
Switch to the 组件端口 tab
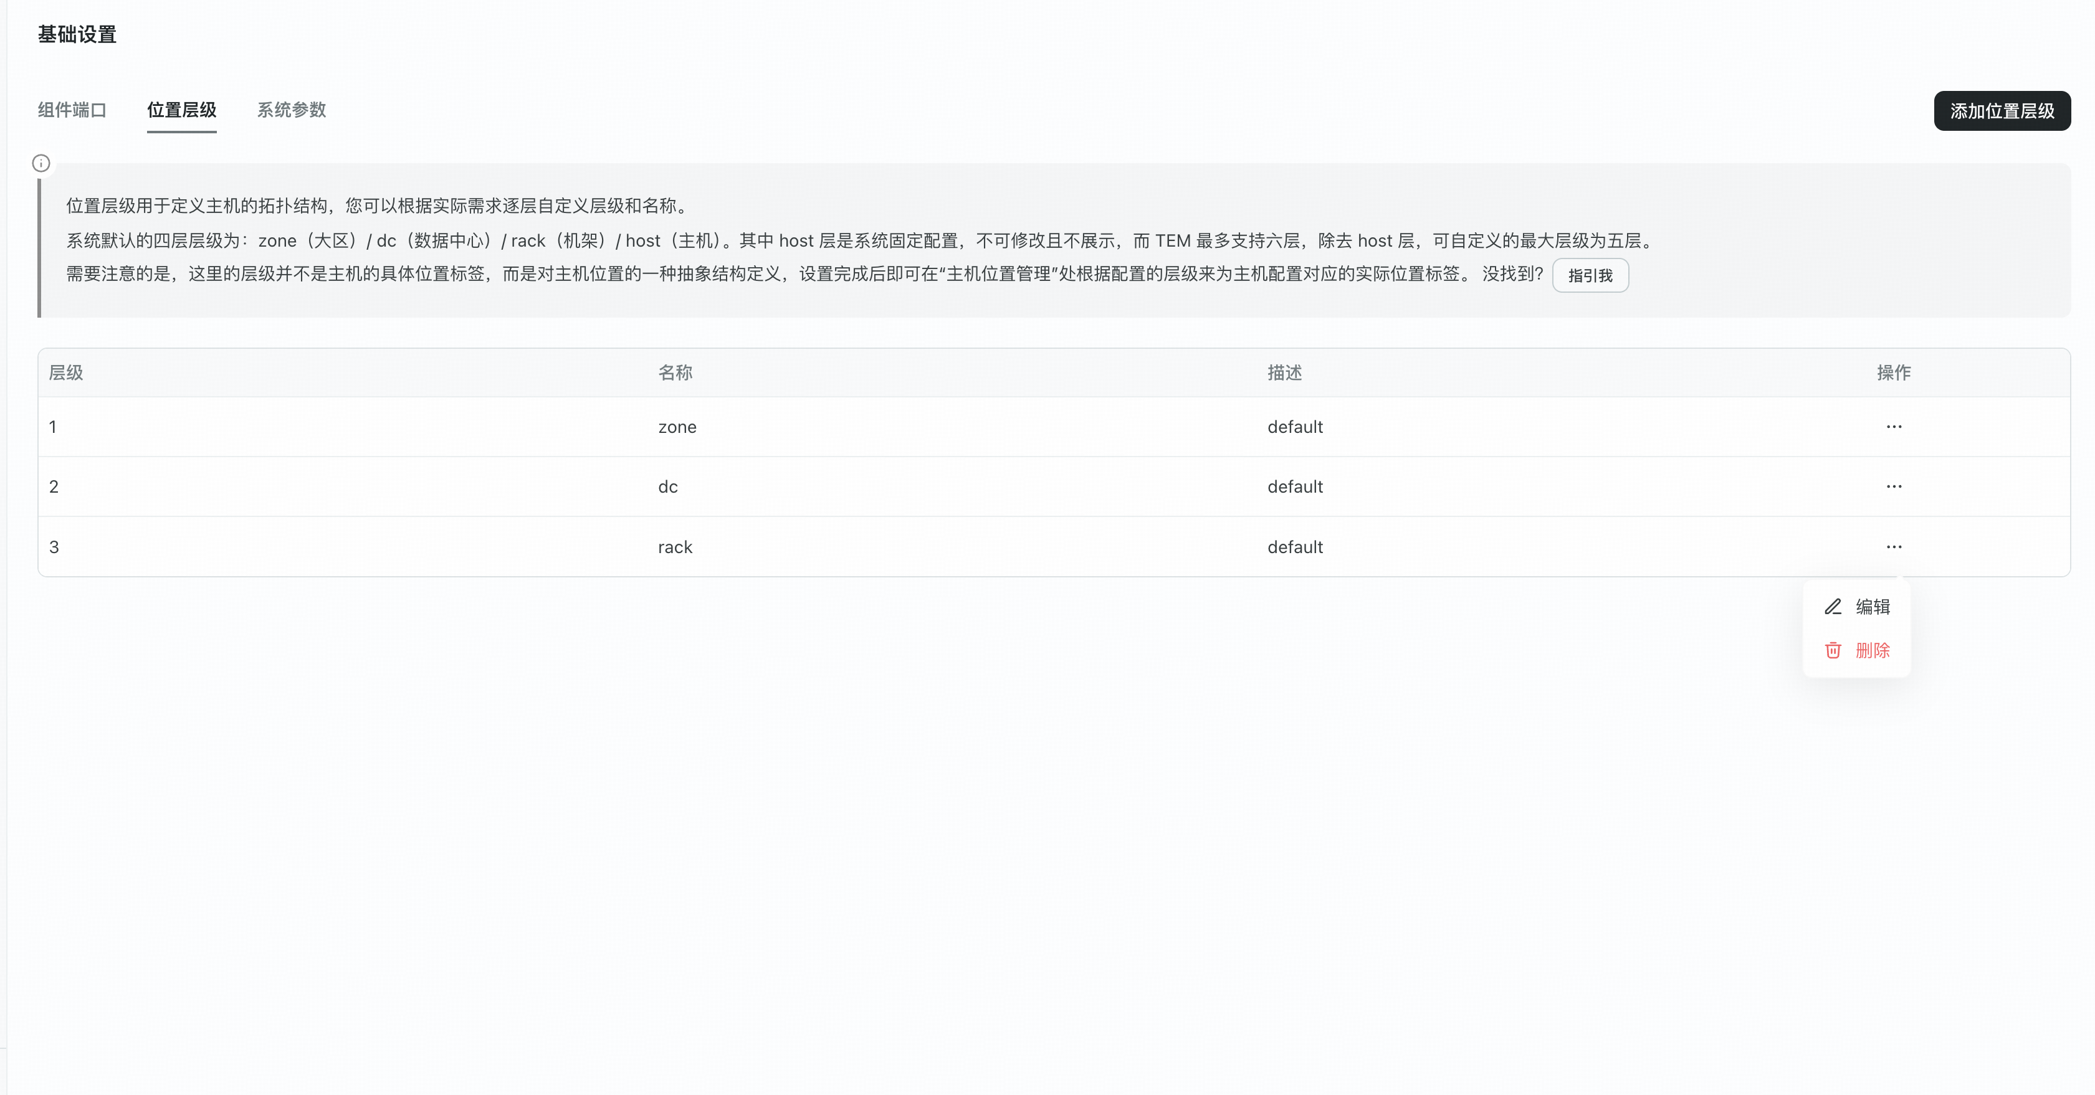point(72,110)
